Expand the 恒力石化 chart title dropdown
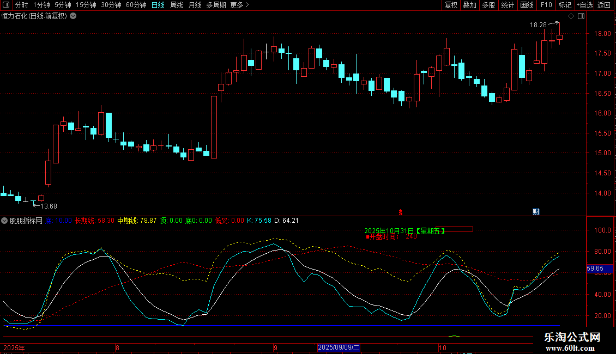This screenshot has width=616, height=354. [73, 16]
